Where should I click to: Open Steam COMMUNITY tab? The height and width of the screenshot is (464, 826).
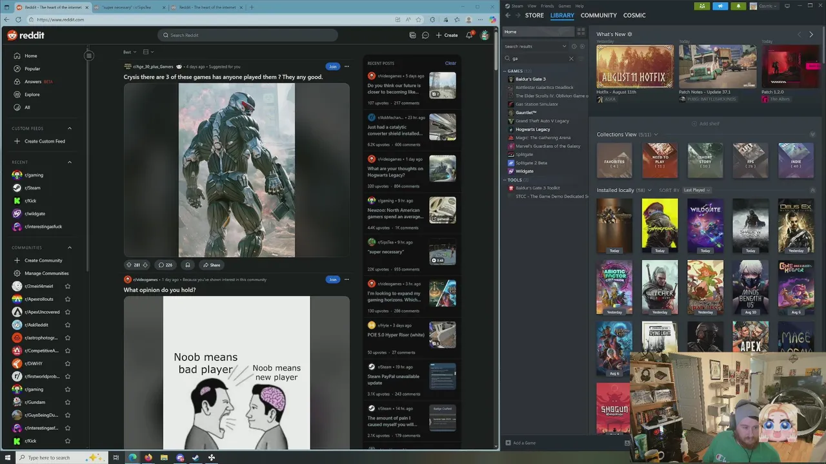598,15
